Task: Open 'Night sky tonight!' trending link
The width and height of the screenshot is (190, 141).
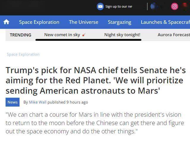Action: click(122, 35)
